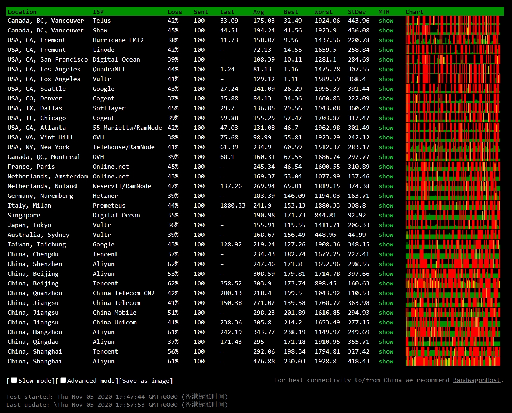Screen dimensions: 512x413
Task: Open MTR for Shenzhen Aliyun
Action: click(x=386, y=264)
